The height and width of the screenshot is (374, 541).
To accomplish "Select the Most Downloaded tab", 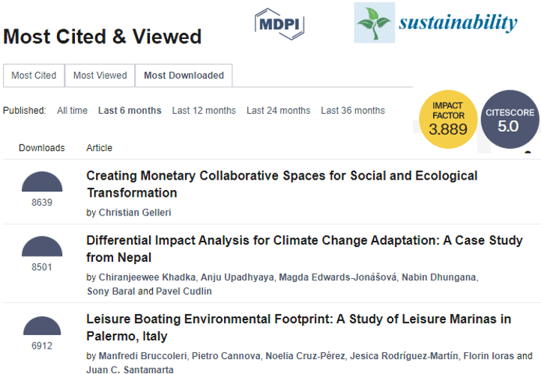I will click(x=184, y=76).
